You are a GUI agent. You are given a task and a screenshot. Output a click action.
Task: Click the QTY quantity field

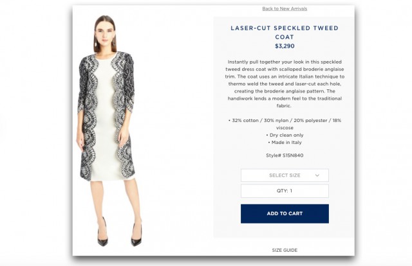click(284, 191)
